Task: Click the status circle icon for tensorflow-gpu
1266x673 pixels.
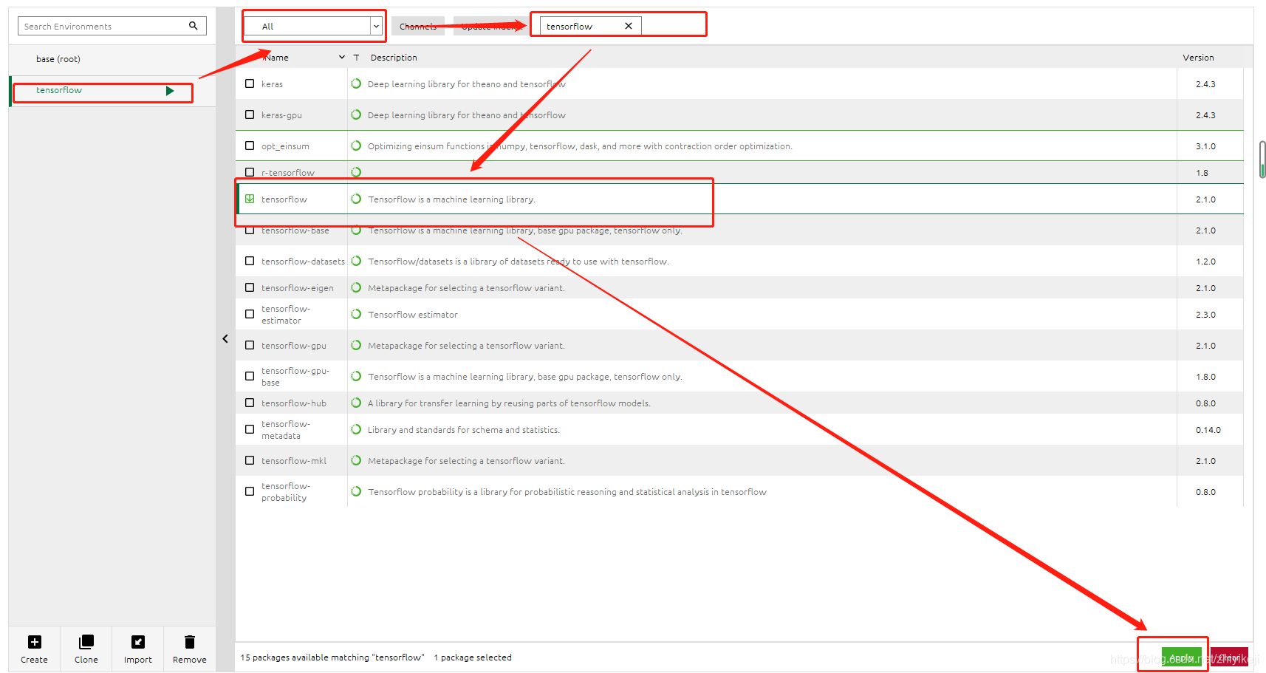Action: point(356,345)
